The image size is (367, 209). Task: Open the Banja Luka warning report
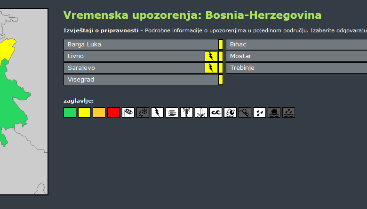pyautogui.click(x=140, y=45)
